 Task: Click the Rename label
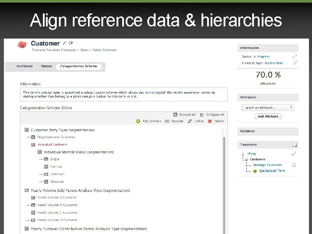pyautogui.click(x=178, y=121)
